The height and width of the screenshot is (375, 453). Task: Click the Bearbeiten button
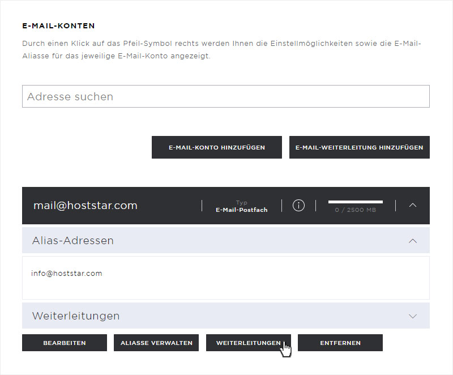click(65, 343)
